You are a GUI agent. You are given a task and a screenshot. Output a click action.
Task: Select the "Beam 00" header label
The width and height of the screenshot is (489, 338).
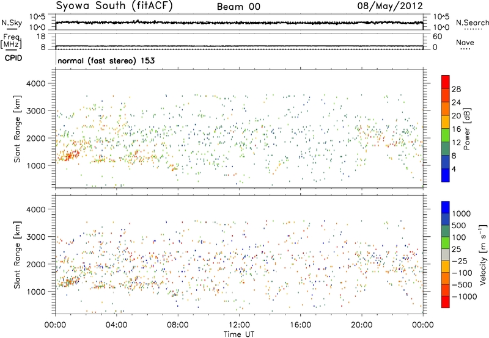[x=238, y=7]
